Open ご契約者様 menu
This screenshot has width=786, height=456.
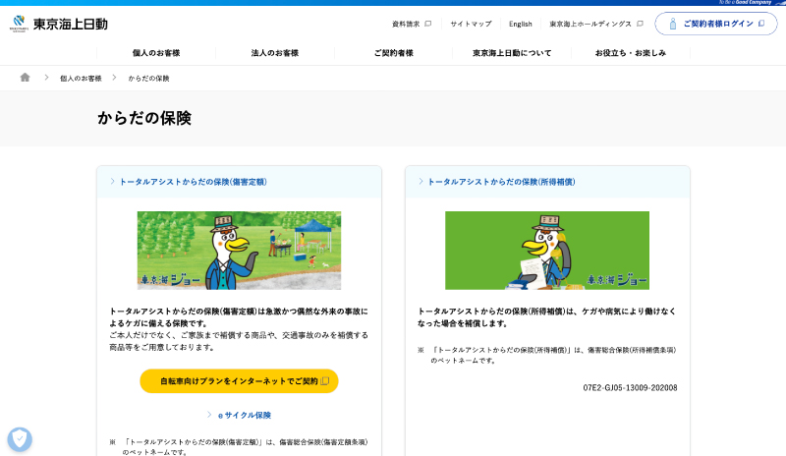[394, 53]
